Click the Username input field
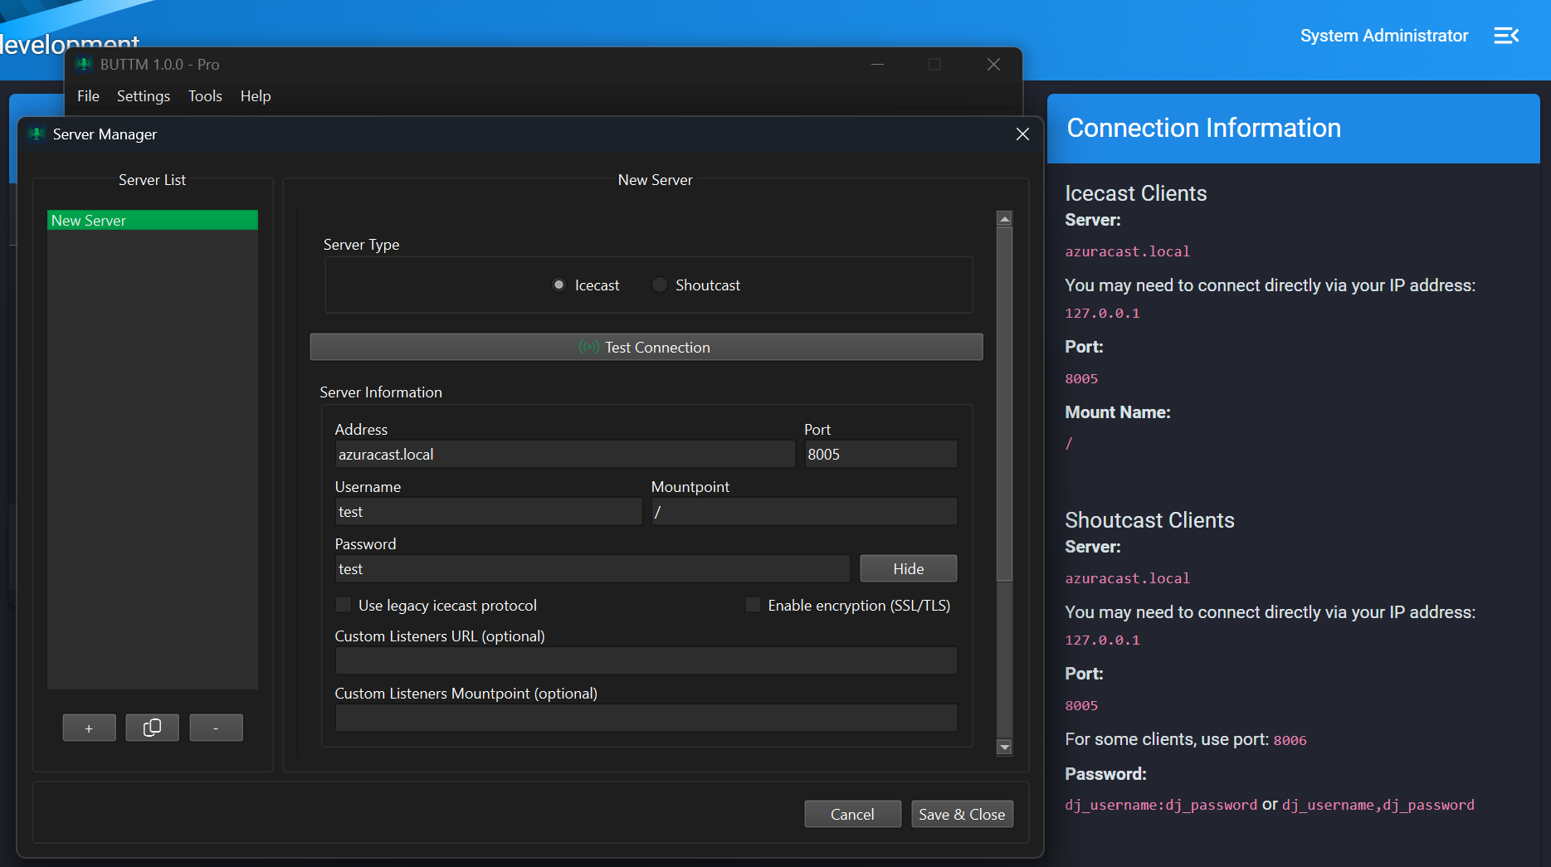The width and height of the screenshot is (1551, 867). pyautogui.click(x=489, y=511)
